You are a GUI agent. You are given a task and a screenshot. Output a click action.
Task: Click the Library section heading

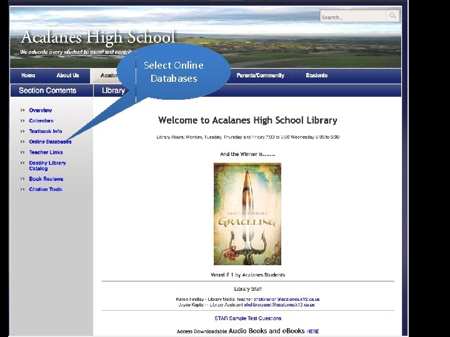click(x=113, y=90)
